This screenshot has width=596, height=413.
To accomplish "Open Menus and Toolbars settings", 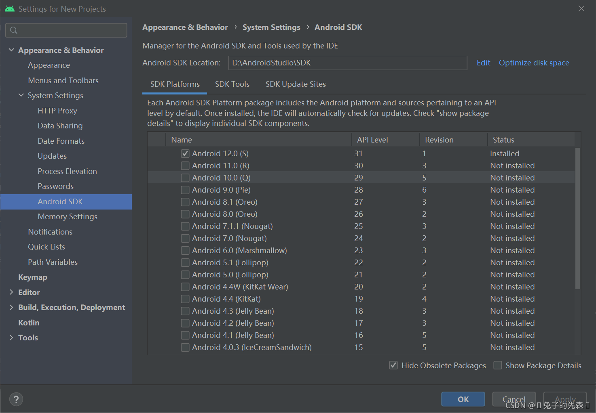I will [x=63, y=80].
